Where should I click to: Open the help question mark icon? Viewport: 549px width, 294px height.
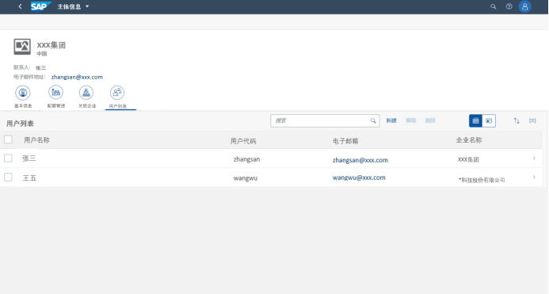tap(509, 6)
